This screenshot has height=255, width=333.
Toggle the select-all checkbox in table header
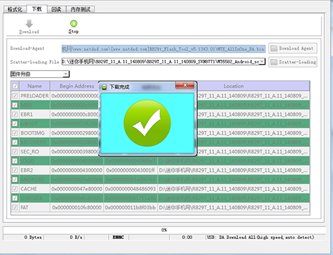click(x=15, y=86)
